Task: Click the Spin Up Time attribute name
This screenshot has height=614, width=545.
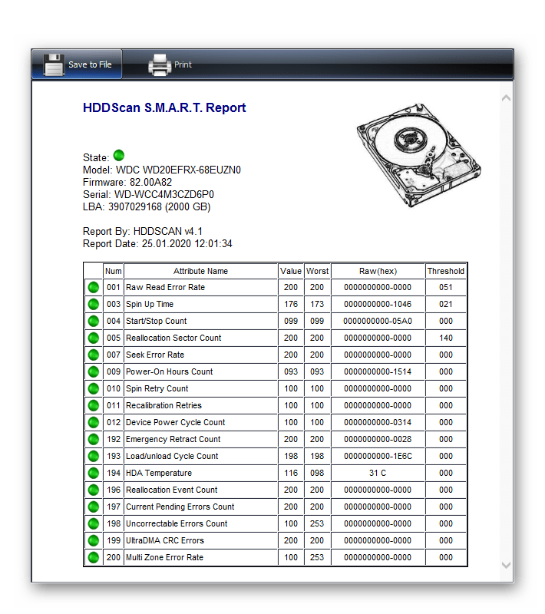Action: click(150, 304)
